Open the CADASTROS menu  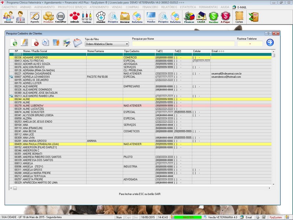coord(10,7)
